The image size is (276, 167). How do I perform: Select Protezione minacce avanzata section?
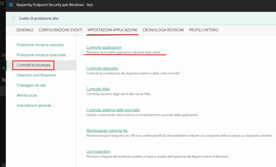(40, 45)
